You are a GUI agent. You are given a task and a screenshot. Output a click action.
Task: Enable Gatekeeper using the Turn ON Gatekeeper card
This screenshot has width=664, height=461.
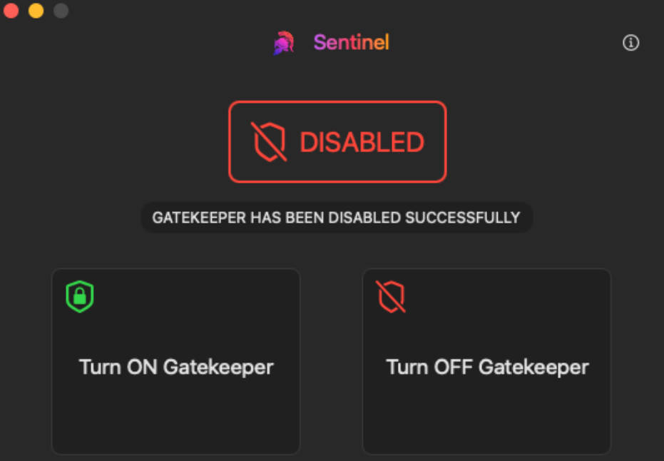175,361
